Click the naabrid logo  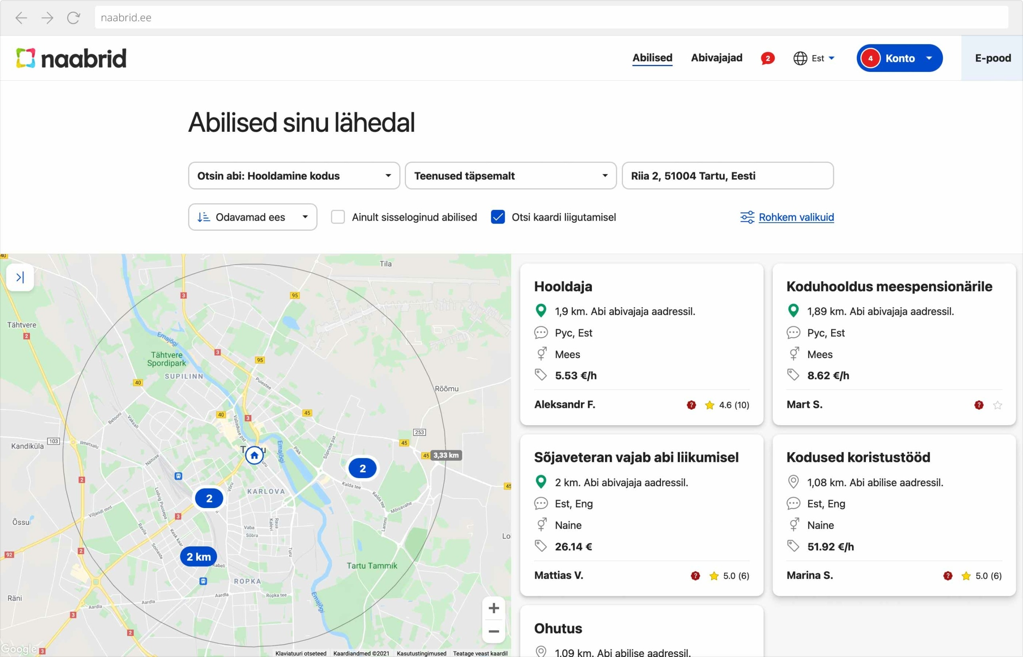(x=70, y=58)
